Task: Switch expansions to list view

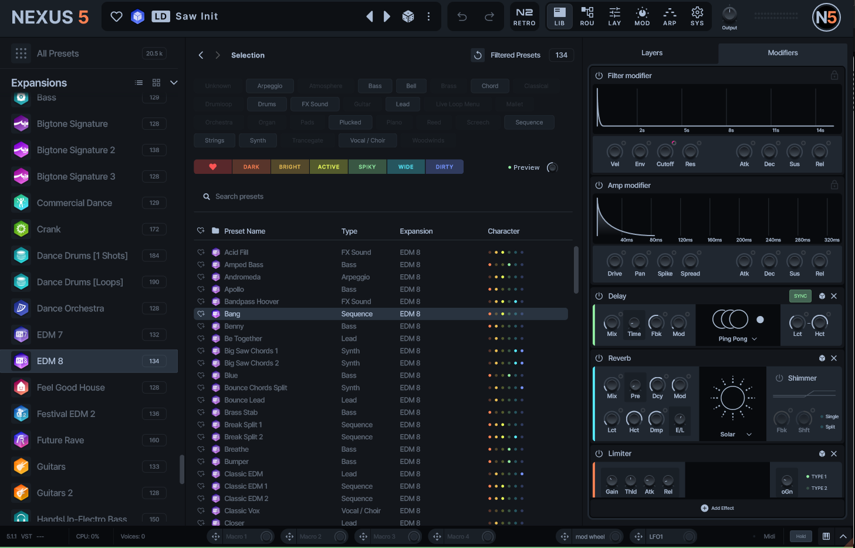Action: 139,83
